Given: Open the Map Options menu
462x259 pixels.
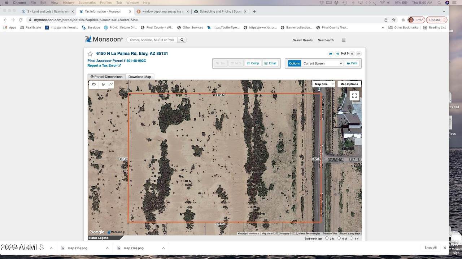Looking at the screenshot, I should tap(349, 84).
